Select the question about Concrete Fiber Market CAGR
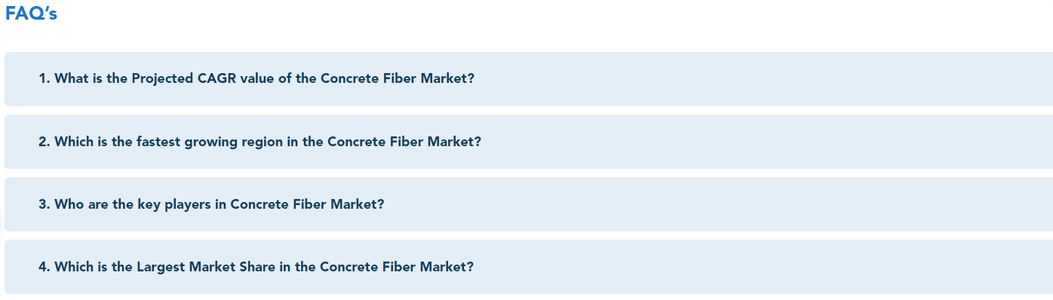1053x300 pixels. (x=256, y=79)
